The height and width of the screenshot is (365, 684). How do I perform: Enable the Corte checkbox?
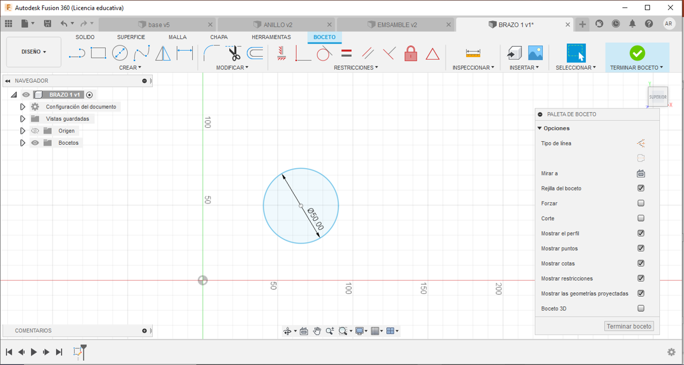(641, 218)
